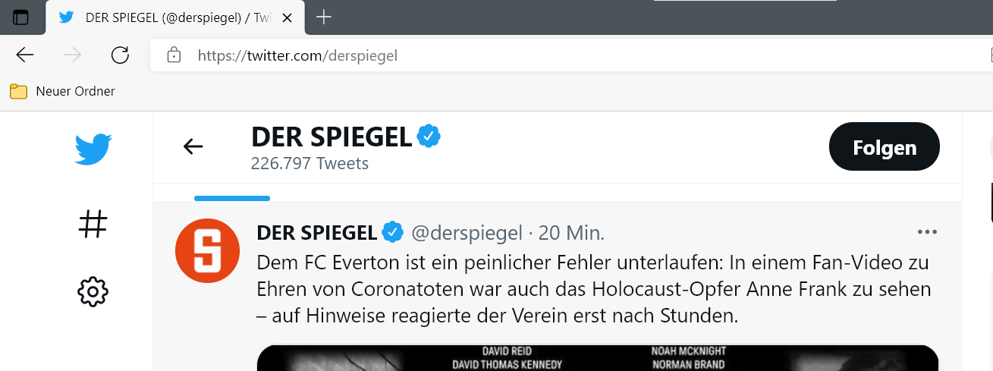
Task: Select the DER SPIEGEL browser tab
Action: [x=167, y=17]
